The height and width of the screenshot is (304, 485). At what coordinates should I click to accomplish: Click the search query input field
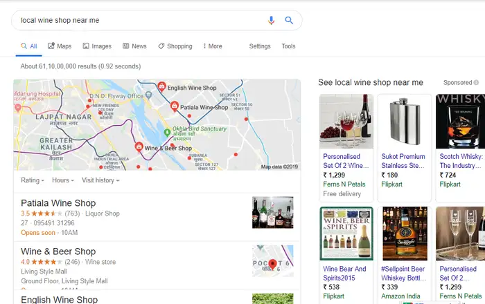139,20
